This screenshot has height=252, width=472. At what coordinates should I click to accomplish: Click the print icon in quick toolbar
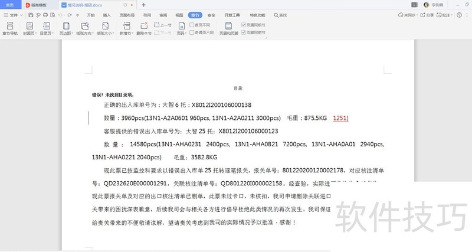[x=45, y=15]
